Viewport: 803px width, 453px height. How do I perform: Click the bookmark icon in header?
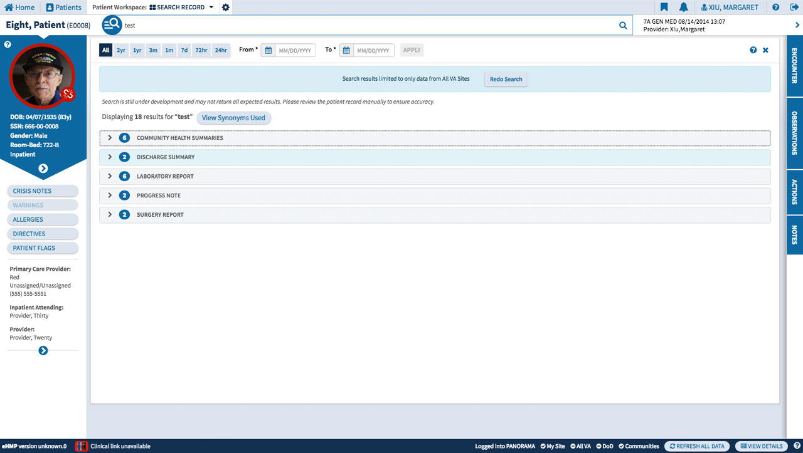[x=664, y=8]
